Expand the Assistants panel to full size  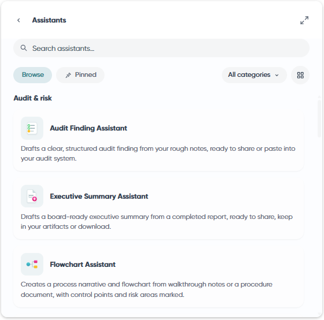[304, 20]
